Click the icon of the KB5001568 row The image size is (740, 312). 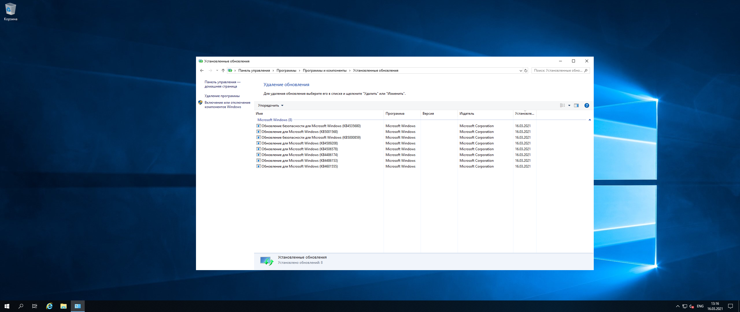[x=259, y=132]
